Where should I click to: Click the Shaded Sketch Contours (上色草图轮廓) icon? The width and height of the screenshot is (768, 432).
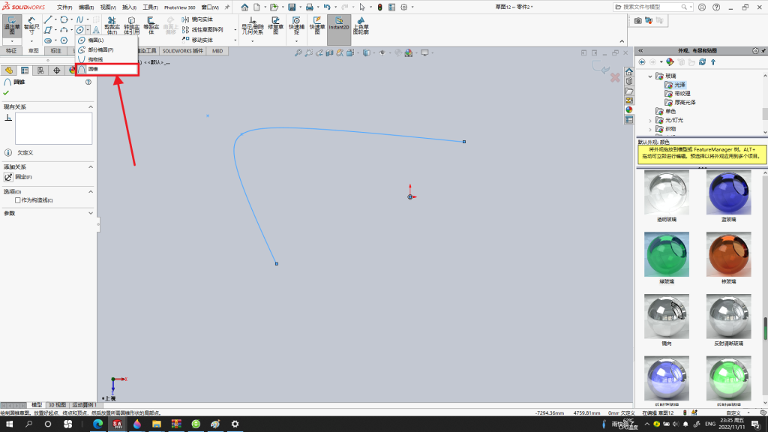click(x=361, y=25)
